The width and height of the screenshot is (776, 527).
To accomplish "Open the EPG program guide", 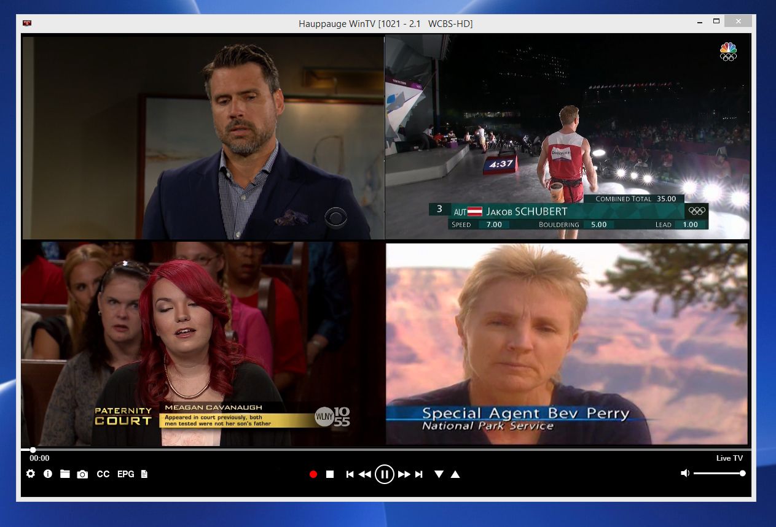I will pyautogui.click(x=126, y=474).
